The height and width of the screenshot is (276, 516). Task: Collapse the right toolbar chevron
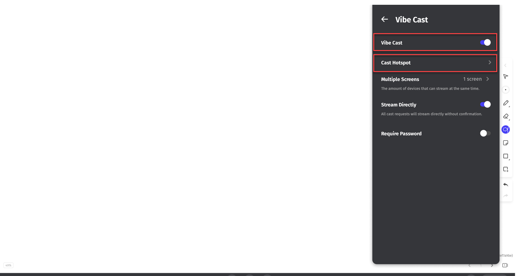505,65
